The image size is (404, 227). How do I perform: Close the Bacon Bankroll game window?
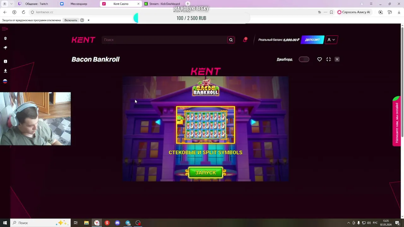coord(337,59)
